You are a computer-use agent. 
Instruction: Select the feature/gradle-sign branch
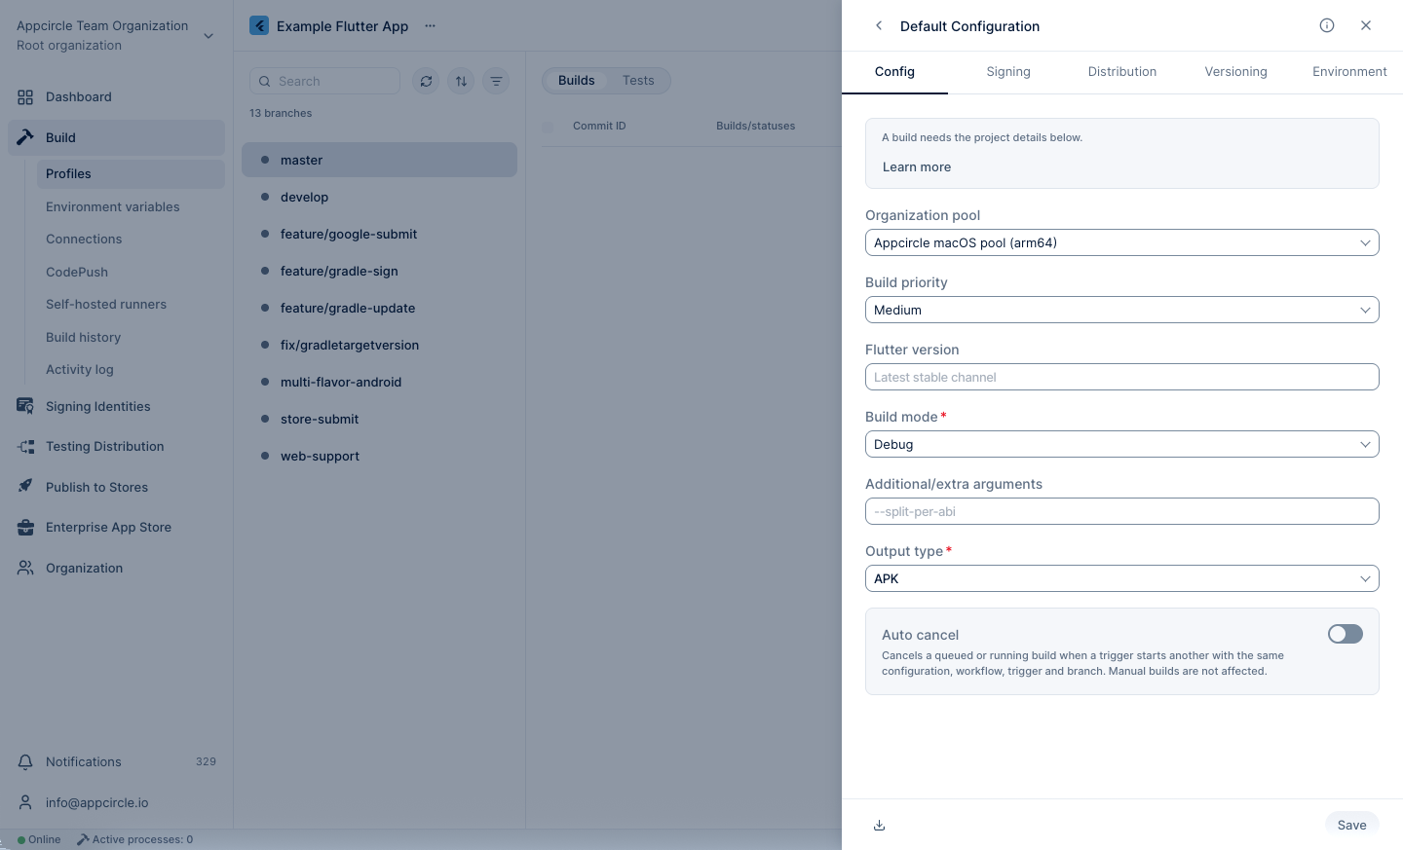(x=379, y=271)
